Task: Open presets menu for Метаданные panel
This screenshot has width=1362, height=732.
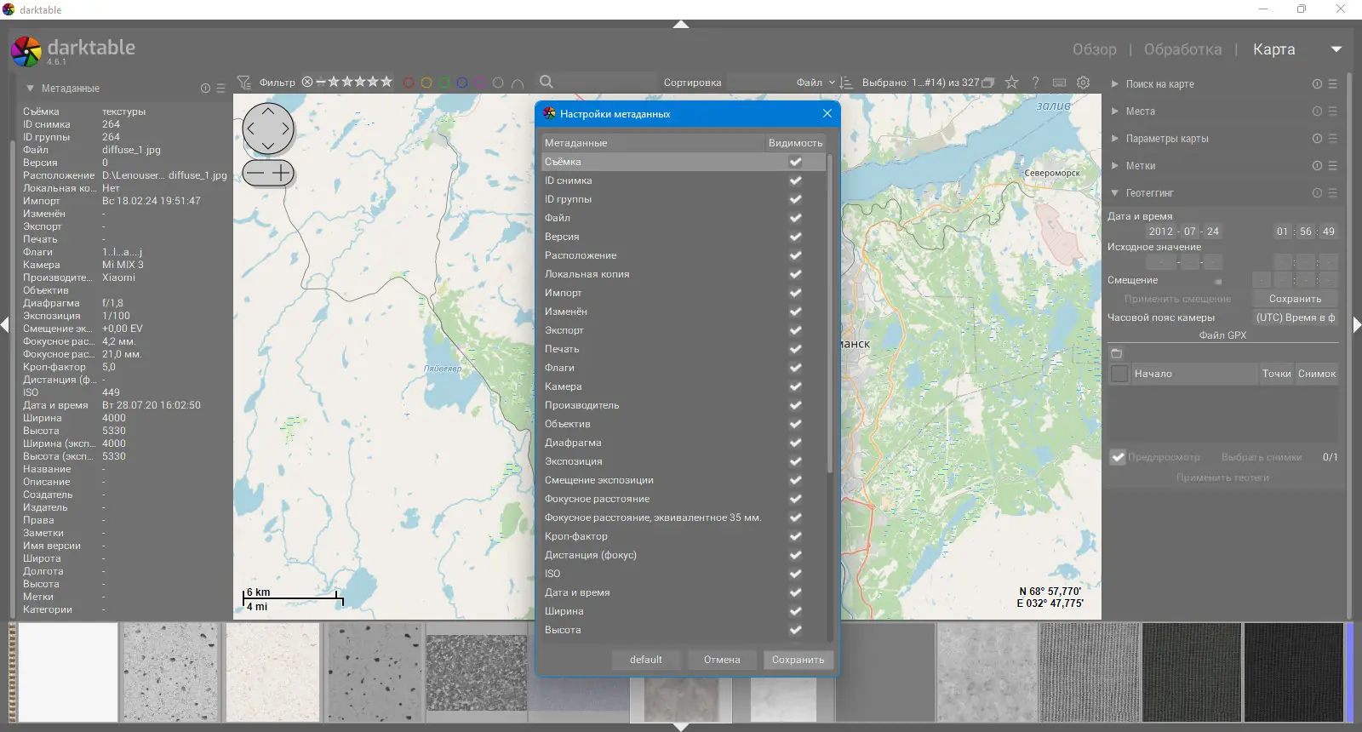Action: click(x=220, y=89)
